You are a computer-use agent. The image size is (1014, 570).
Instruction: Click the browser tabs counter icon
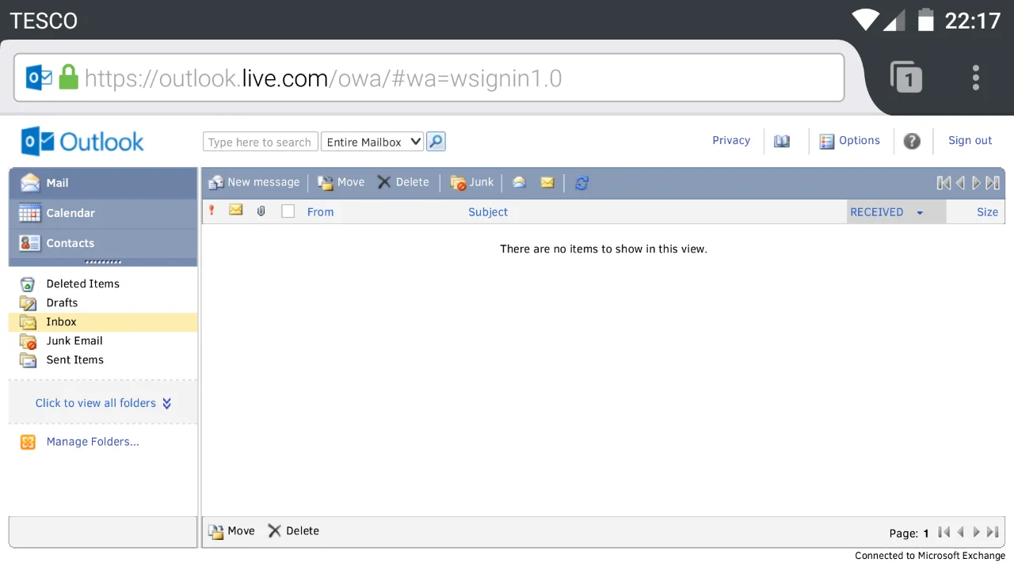coord(906,78)
